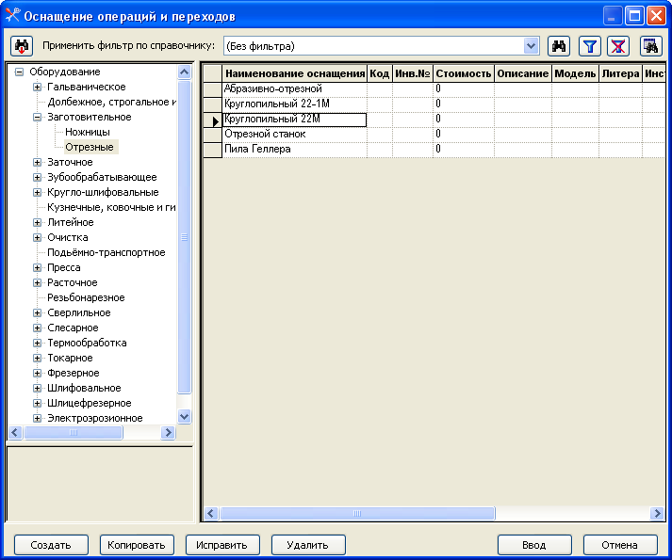Image resolution: width=672 pixels, height=560 pixels.
Task: Click the table's horizontal scrollbar thumb
Action: click(356, 514)
